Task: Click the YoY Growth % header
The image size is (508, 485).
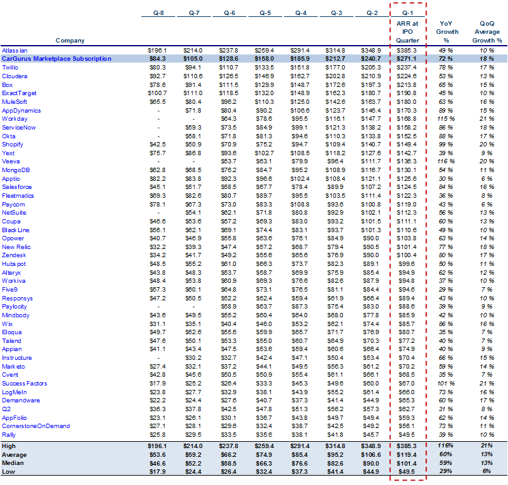Action: 447,32
